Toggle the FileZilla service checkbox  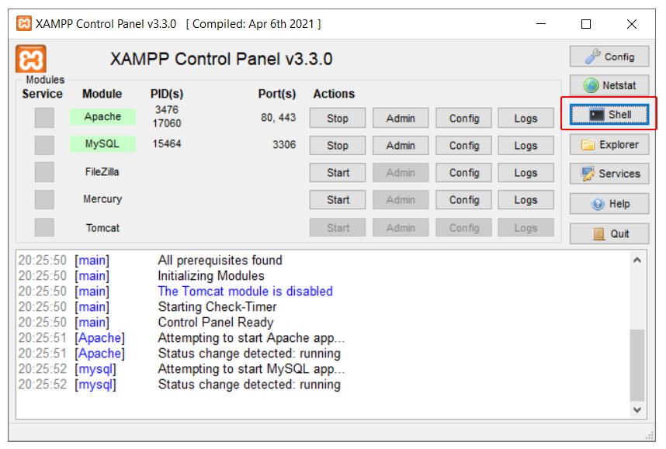pos(44,172)
